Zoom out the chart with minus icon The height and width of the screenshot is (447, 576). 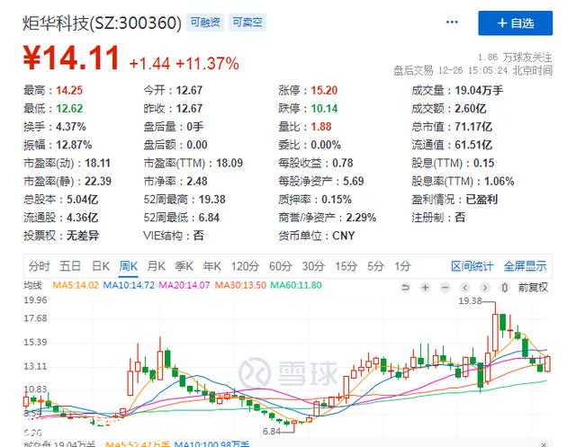(x=445, y=288)
